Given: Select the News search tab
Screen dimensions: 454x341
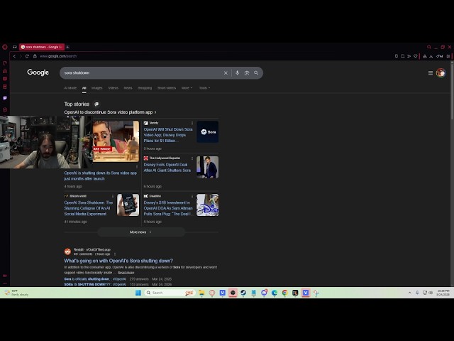Looking at the screenshot, I should pyautogui.click(x=128, y=88).
